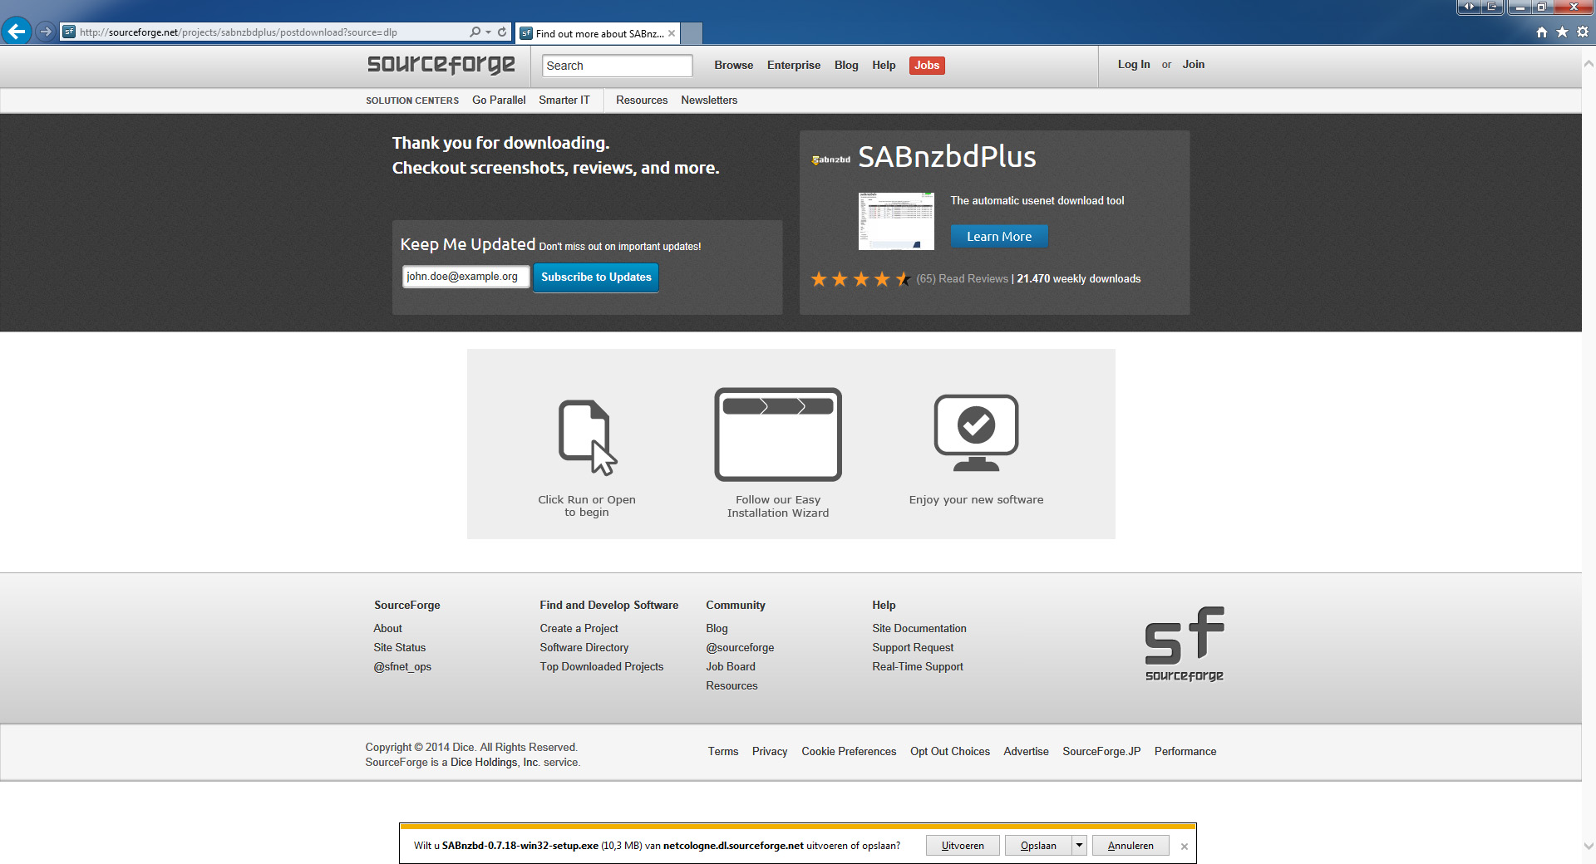1596x864 pixels.
Task: Click the email address input field
Action: point(465,277)
